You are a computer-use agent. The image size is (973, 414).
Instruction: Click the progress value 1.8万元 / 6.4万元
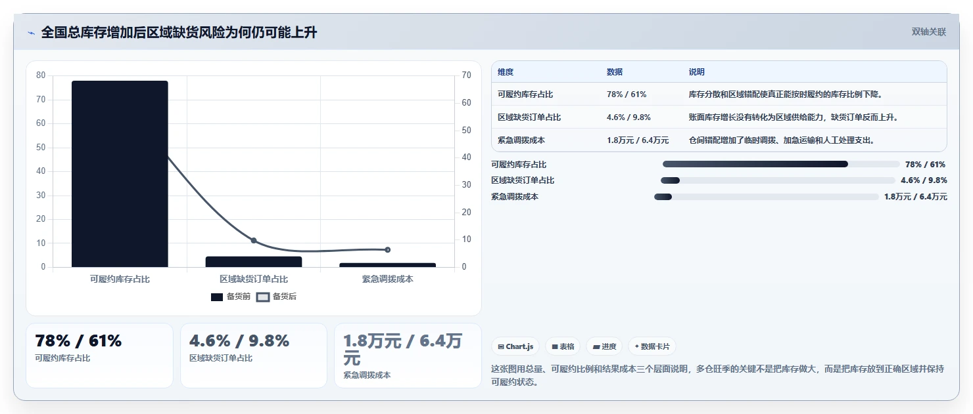[916, 197]
